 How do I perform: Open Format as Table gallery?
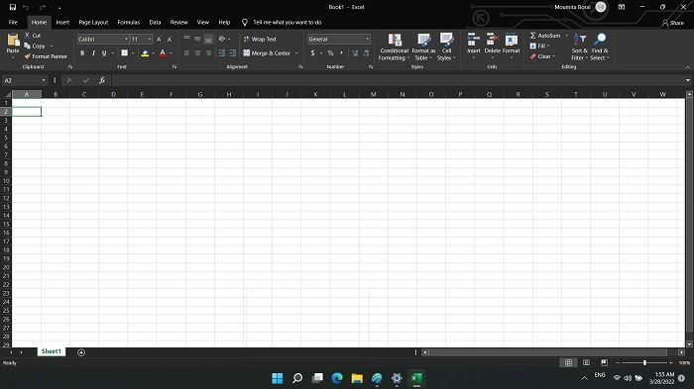423,47
